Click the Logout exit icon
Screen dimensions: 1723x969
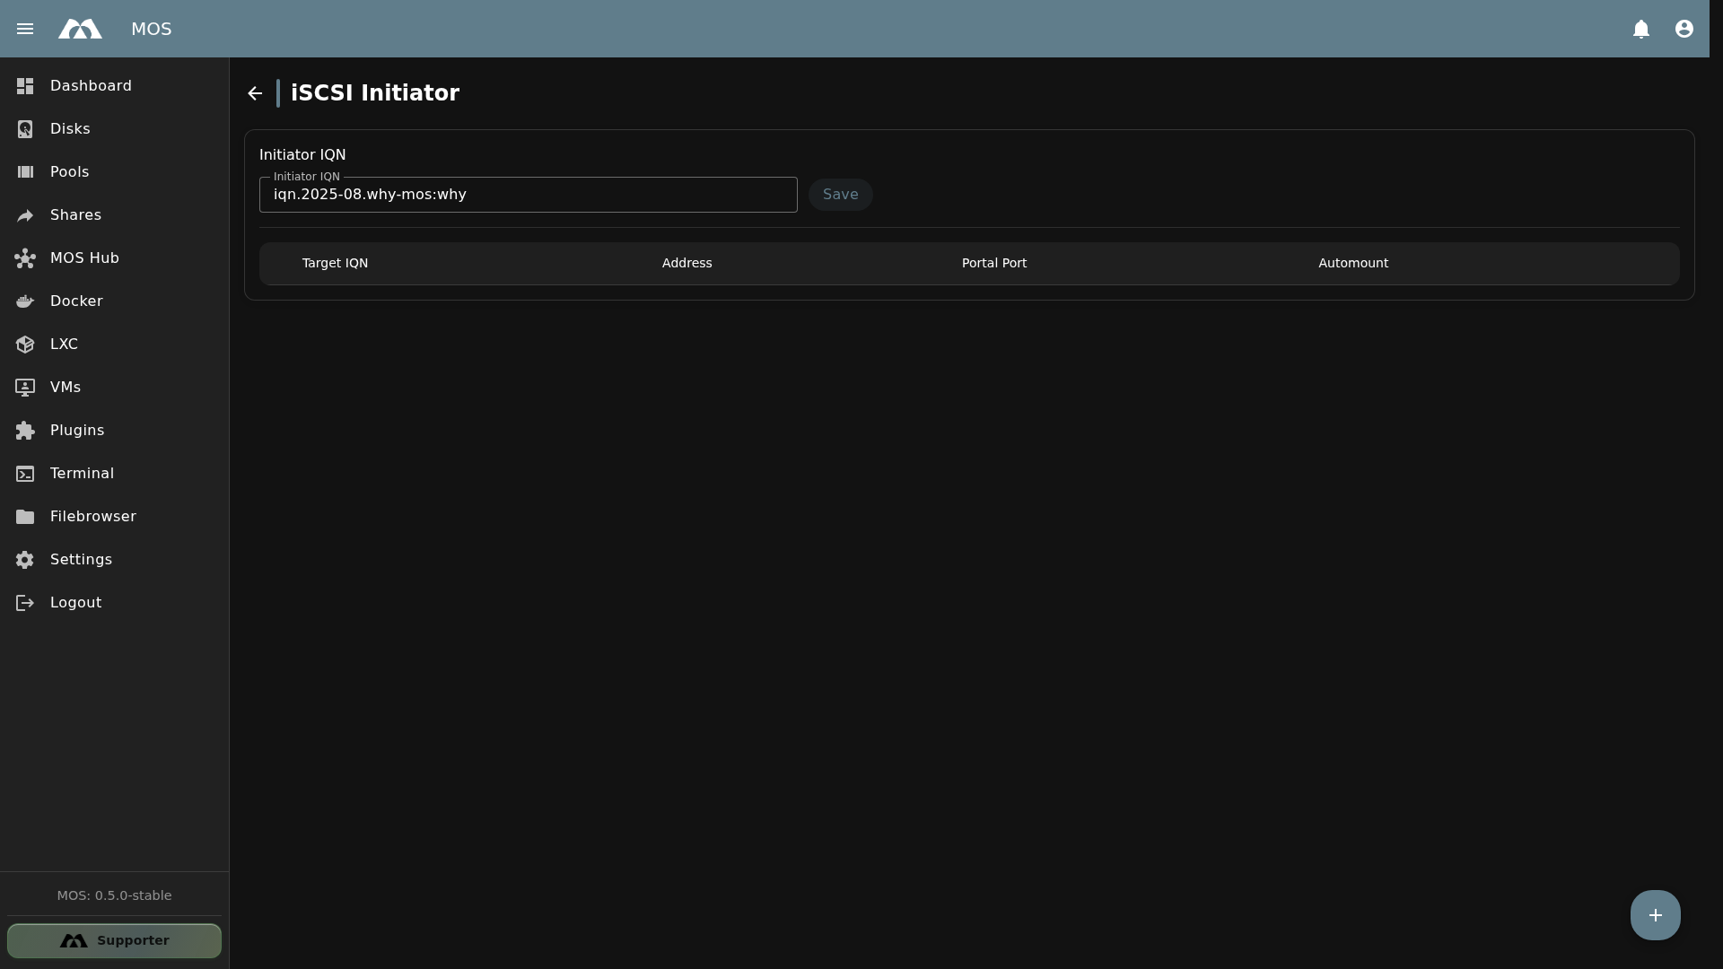25,603
